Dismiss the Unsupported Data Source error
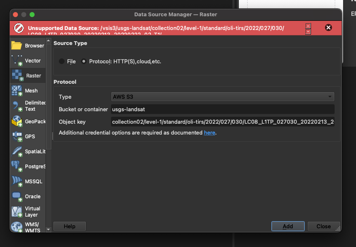This screenshot has height=247, width=356. (x=328, y=27)
